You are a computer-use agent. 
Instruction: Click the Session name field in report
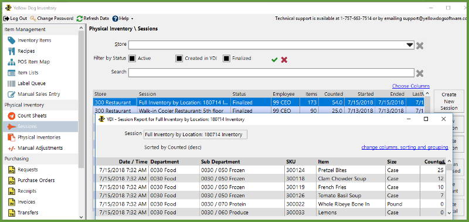pos(195,134)
